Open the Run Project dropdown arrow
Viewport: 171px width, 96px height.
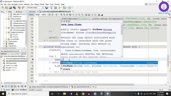pos(62,8)
